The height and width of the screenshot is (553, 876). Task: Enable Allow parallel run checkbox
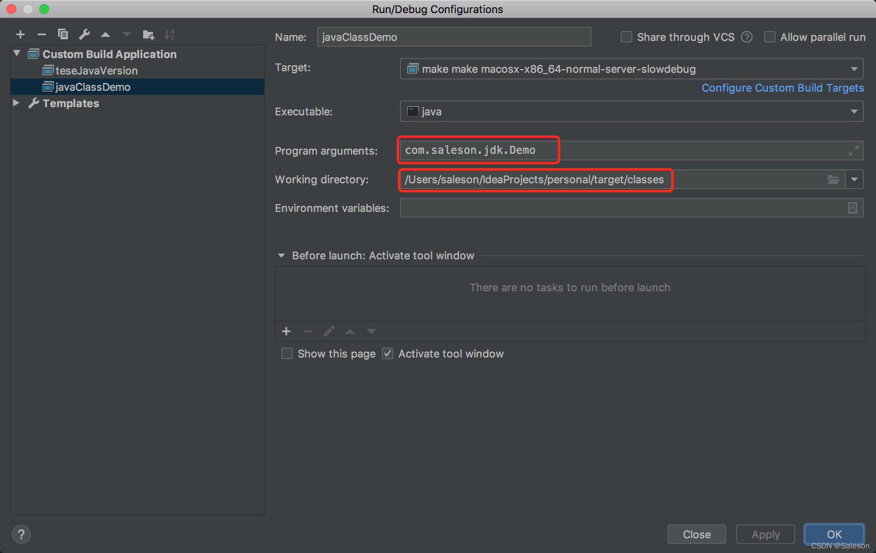pos(769,37)
